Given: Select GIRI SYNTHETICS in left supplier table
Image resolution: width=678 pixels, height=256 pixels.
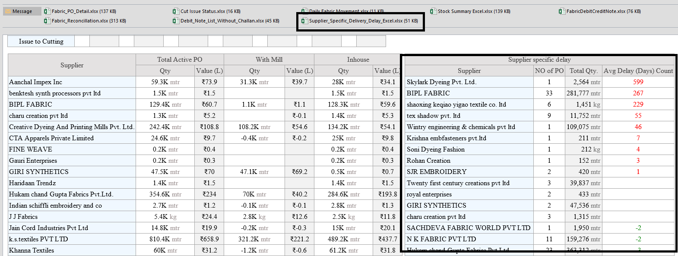Looking at the screenshot, I should [72, 172].
